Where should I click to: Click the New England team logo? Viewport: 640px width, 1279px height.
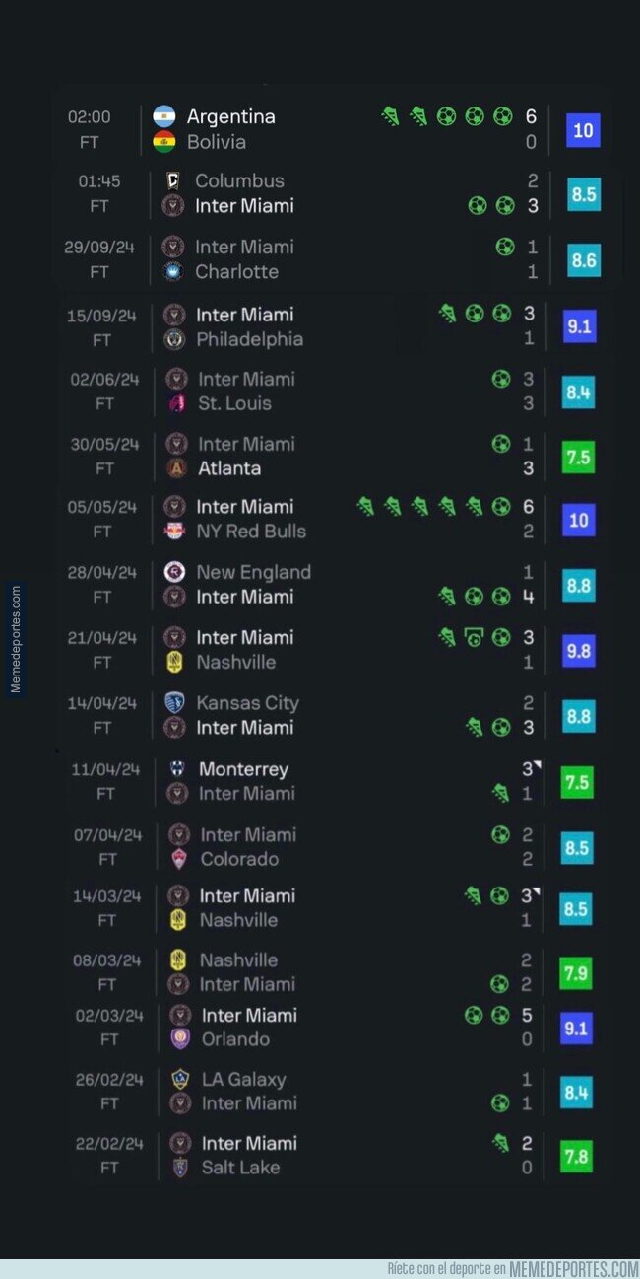coord(175,572)
